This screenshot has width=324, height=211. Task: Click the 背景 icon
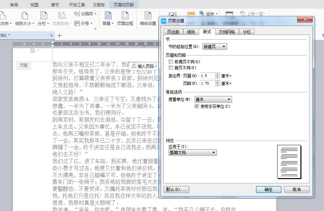pos(108,18)
